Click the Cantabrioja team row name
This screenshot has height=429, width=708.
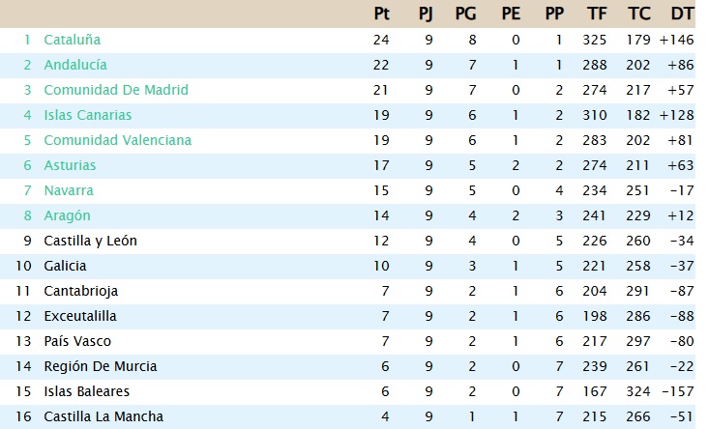coord(80,291)
